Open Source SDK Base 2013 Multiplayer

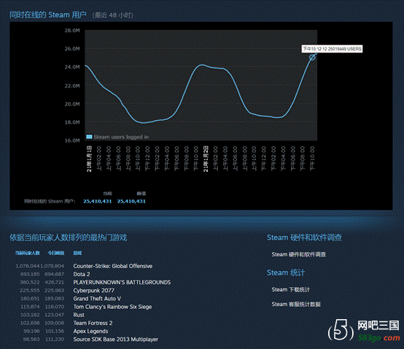[116, 340]
